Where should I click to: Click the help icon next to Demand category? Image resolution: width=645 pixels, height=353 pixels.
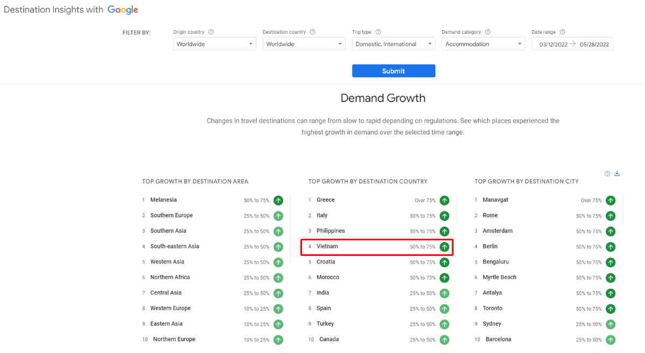[x=488, y=32]
